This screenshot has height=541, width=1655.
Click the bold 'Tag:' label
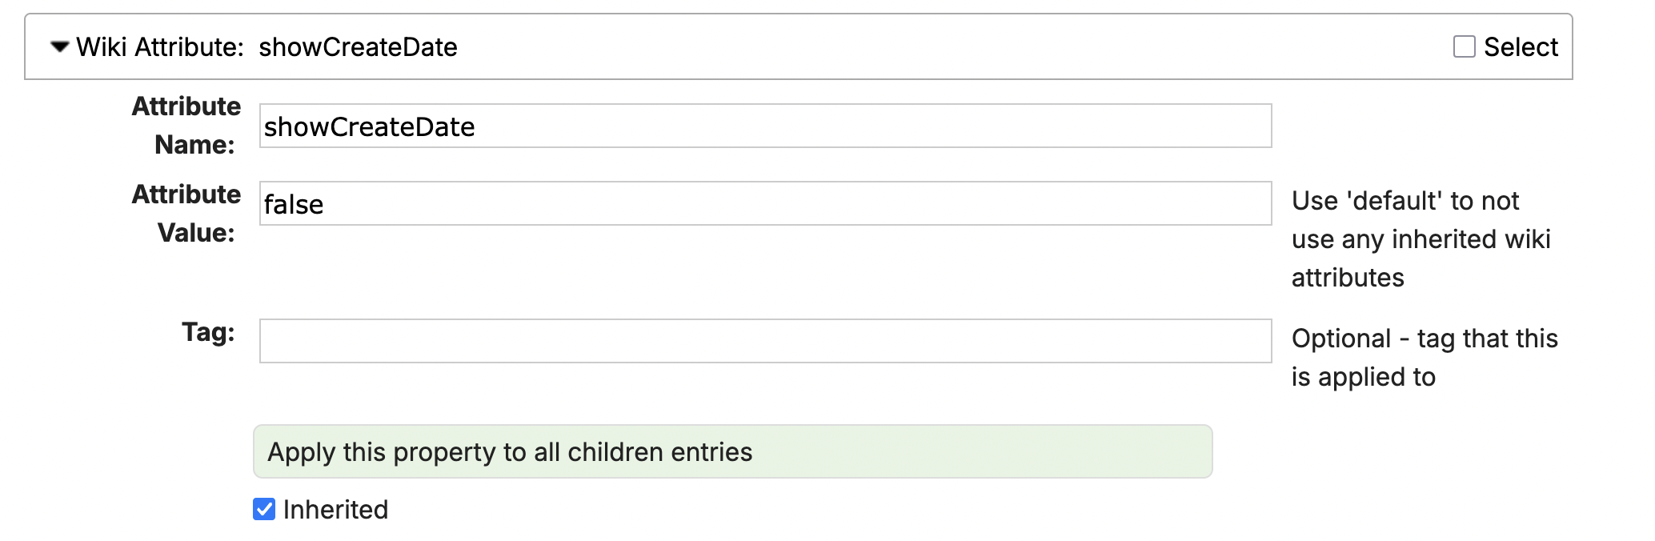pyautogui.click(x=208, y=332)
